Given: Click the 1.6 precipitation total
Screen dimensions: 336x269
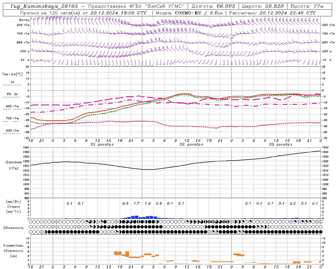Looking at the screenshot, I should click(x=148, y=203).
